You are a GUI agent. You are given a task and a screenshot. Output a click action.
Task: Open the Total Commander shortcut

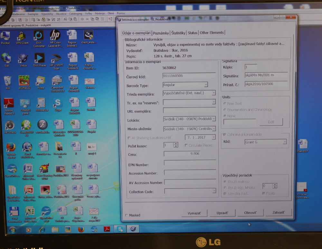(x=14, y=212)
